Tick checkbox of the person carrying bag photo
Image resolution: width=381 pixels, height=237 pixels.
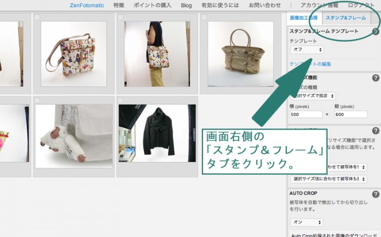pyautogui.click(x=120, y=17)
